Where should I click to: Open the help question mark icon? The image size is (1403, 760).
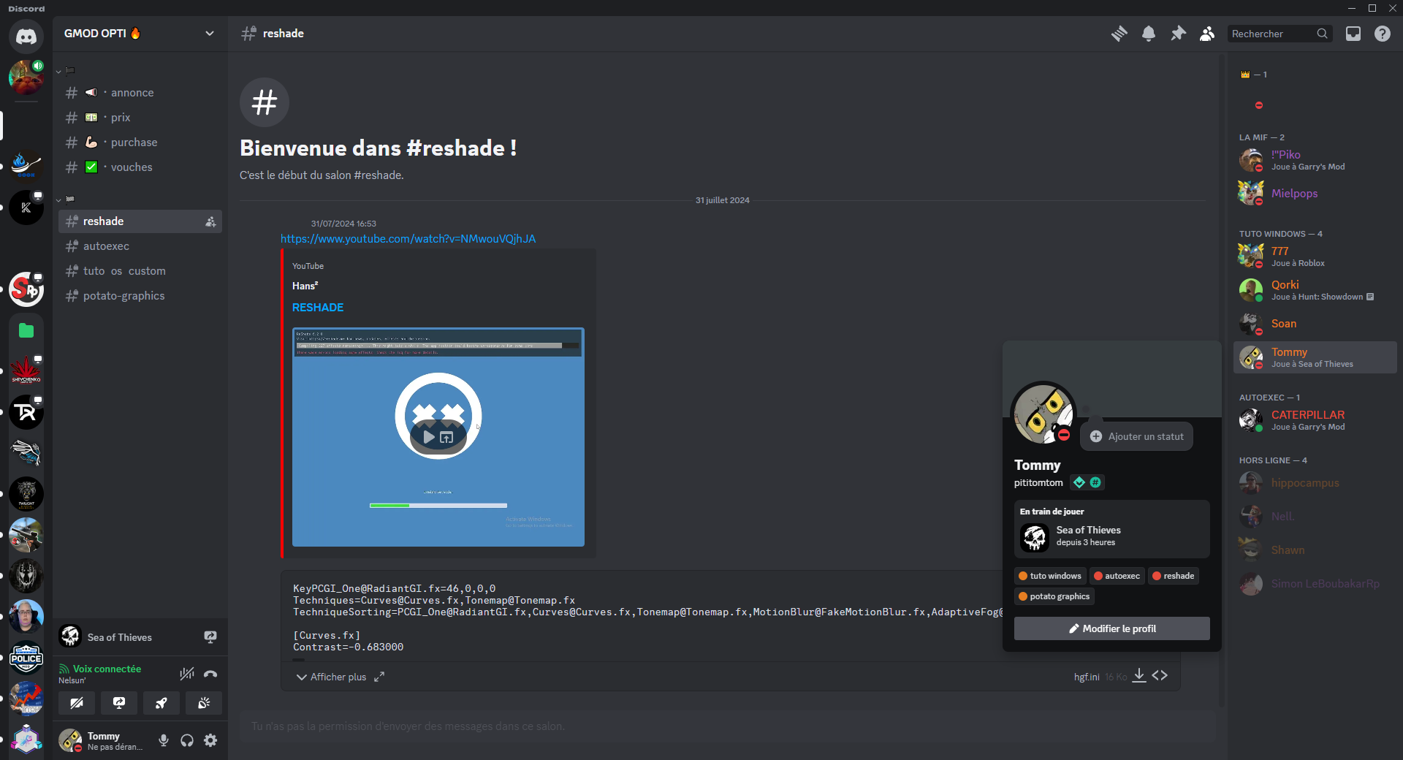coord(1383,34)
